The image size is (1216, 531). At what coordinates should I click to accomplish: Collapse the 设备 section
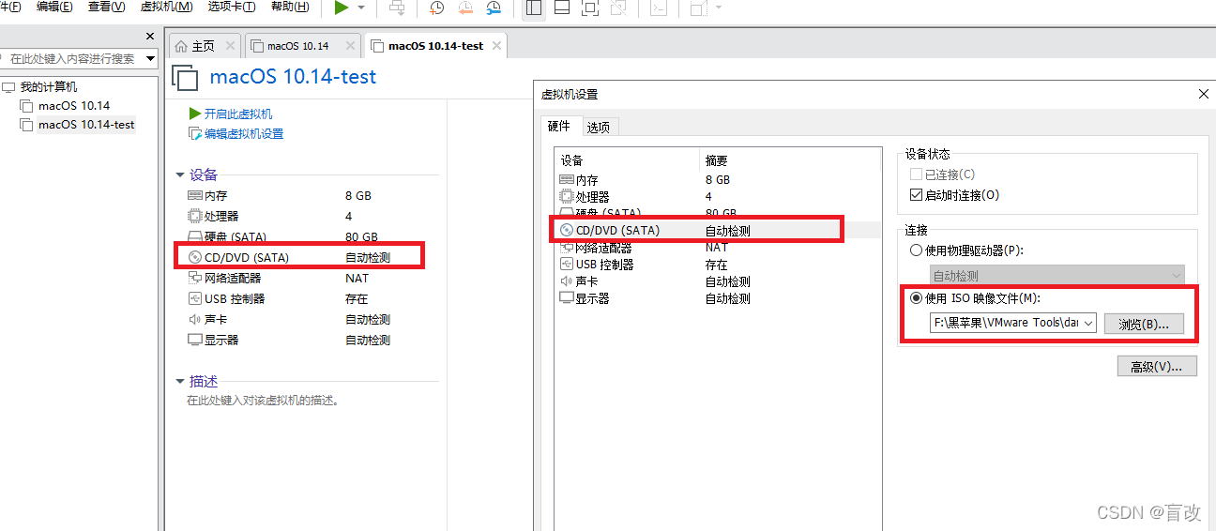(x=180, y=174)
